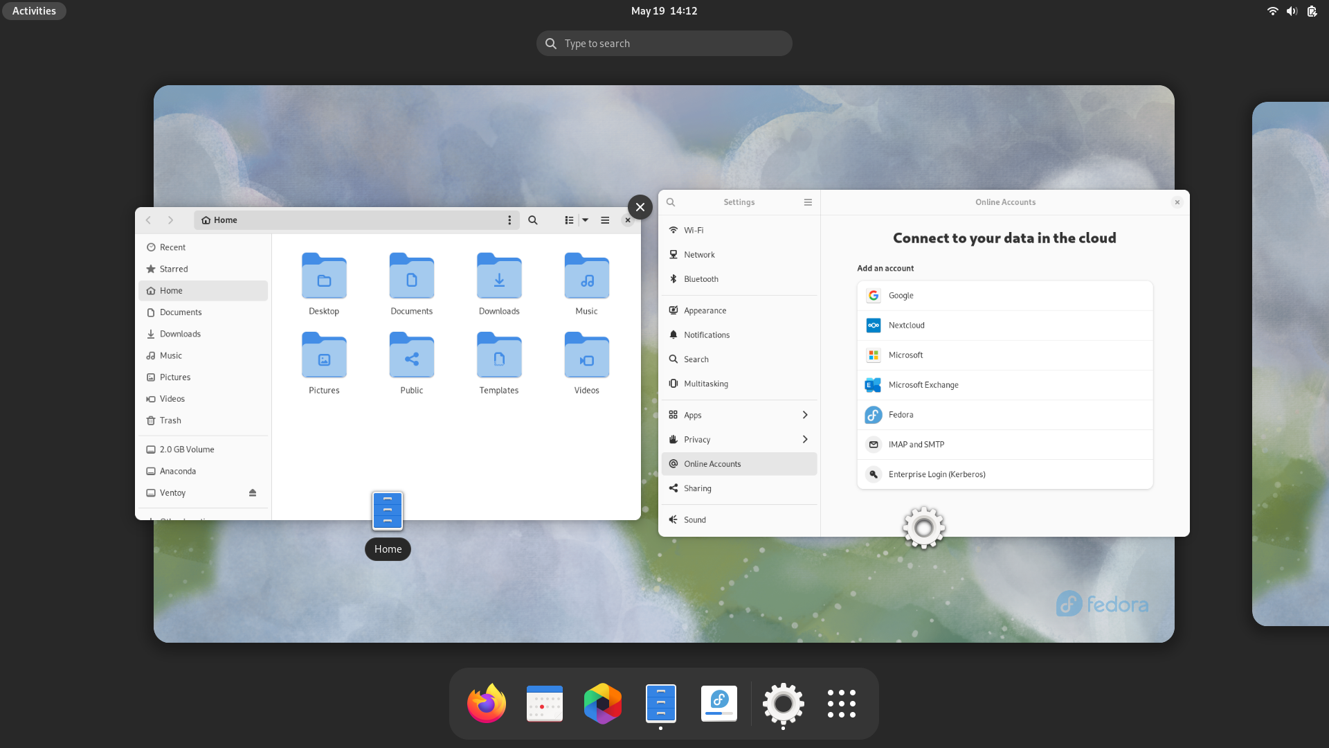1329x748 pixels.
Task: Open view options dropdown arrow in Files
Action: pos(585,220)
